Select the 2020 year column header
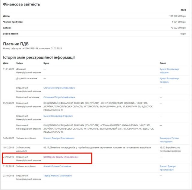The image size is (192, 190). coord(183,10)
